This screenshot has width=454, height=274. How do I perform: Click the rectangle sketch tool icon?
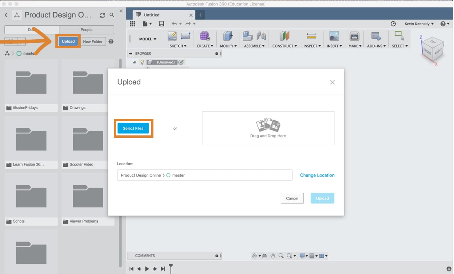coord(185,36)
